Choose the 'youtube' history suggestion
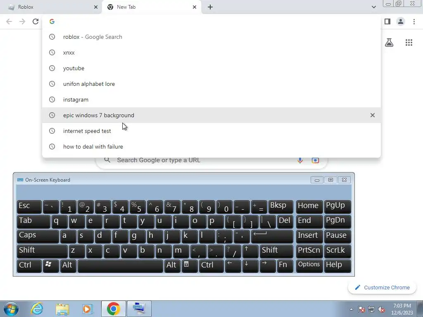The height and width of the screenshot is (317, 423). coord(211,68)
